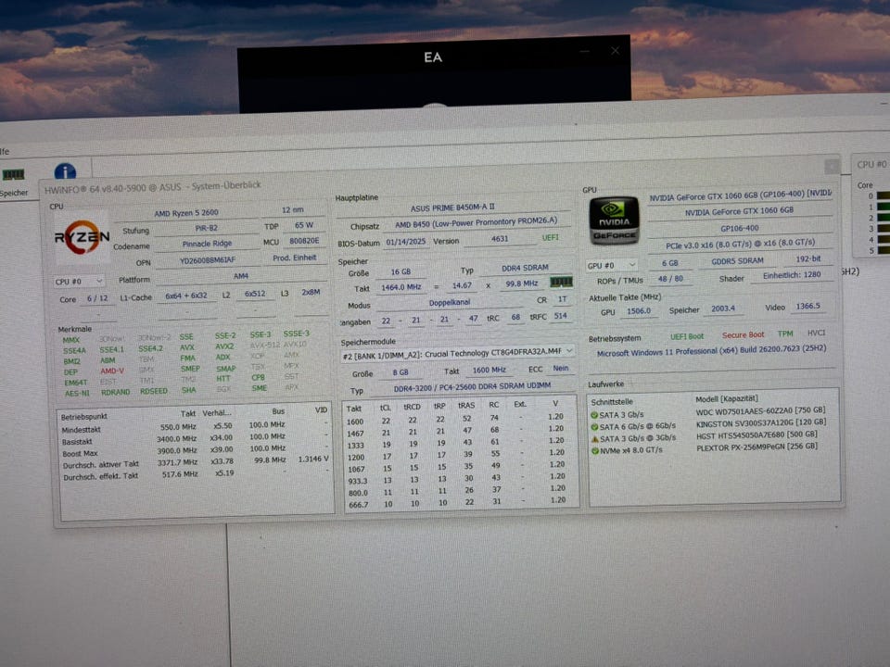Click the Speicher clock 2003.4 value

[x=722, y=308]
